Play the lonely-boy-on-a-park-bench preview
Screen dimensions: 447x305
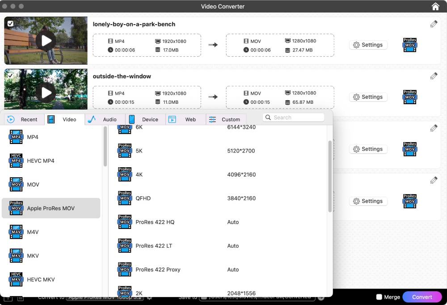point(46,41)
